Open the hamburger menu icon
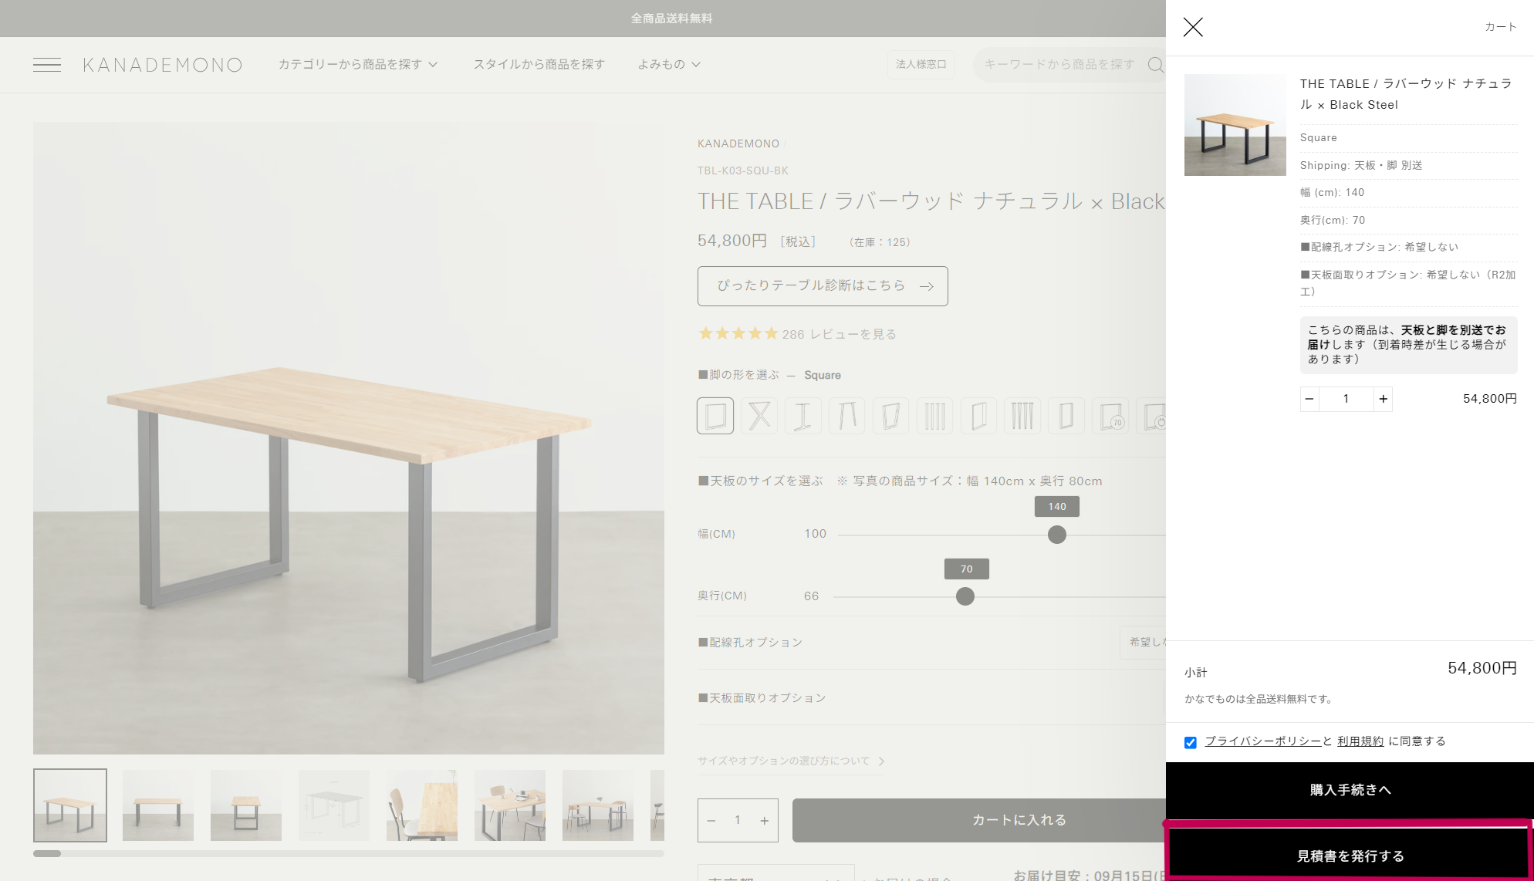This screenshot has width=1534, height=881. point(47,65)
